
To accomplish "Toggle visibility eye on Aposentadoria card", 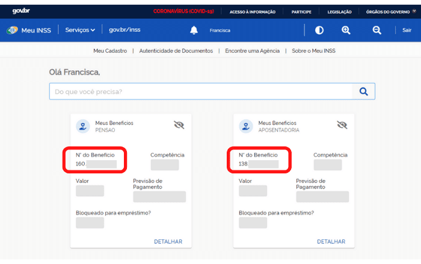I will click(x=342, y=125).
